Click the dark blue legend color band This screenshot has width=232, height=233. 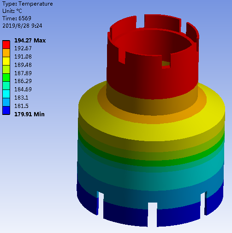(6, 110)
